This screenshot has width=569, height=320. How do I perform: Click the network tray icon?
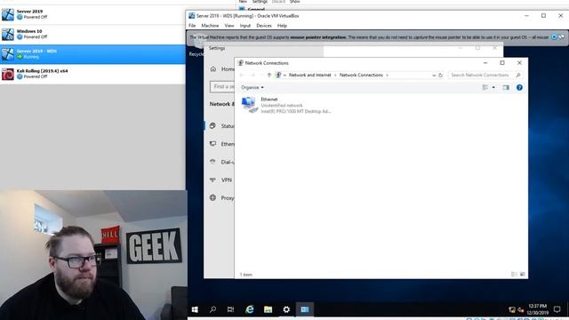pos(512,310)
